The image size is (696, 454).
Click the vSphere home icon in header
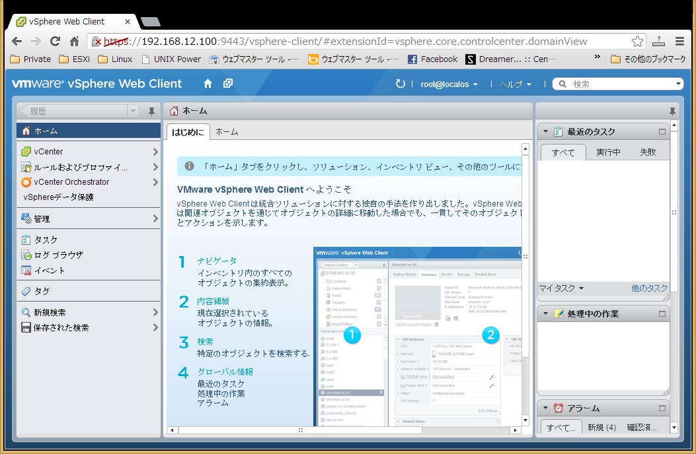(208, 83)
